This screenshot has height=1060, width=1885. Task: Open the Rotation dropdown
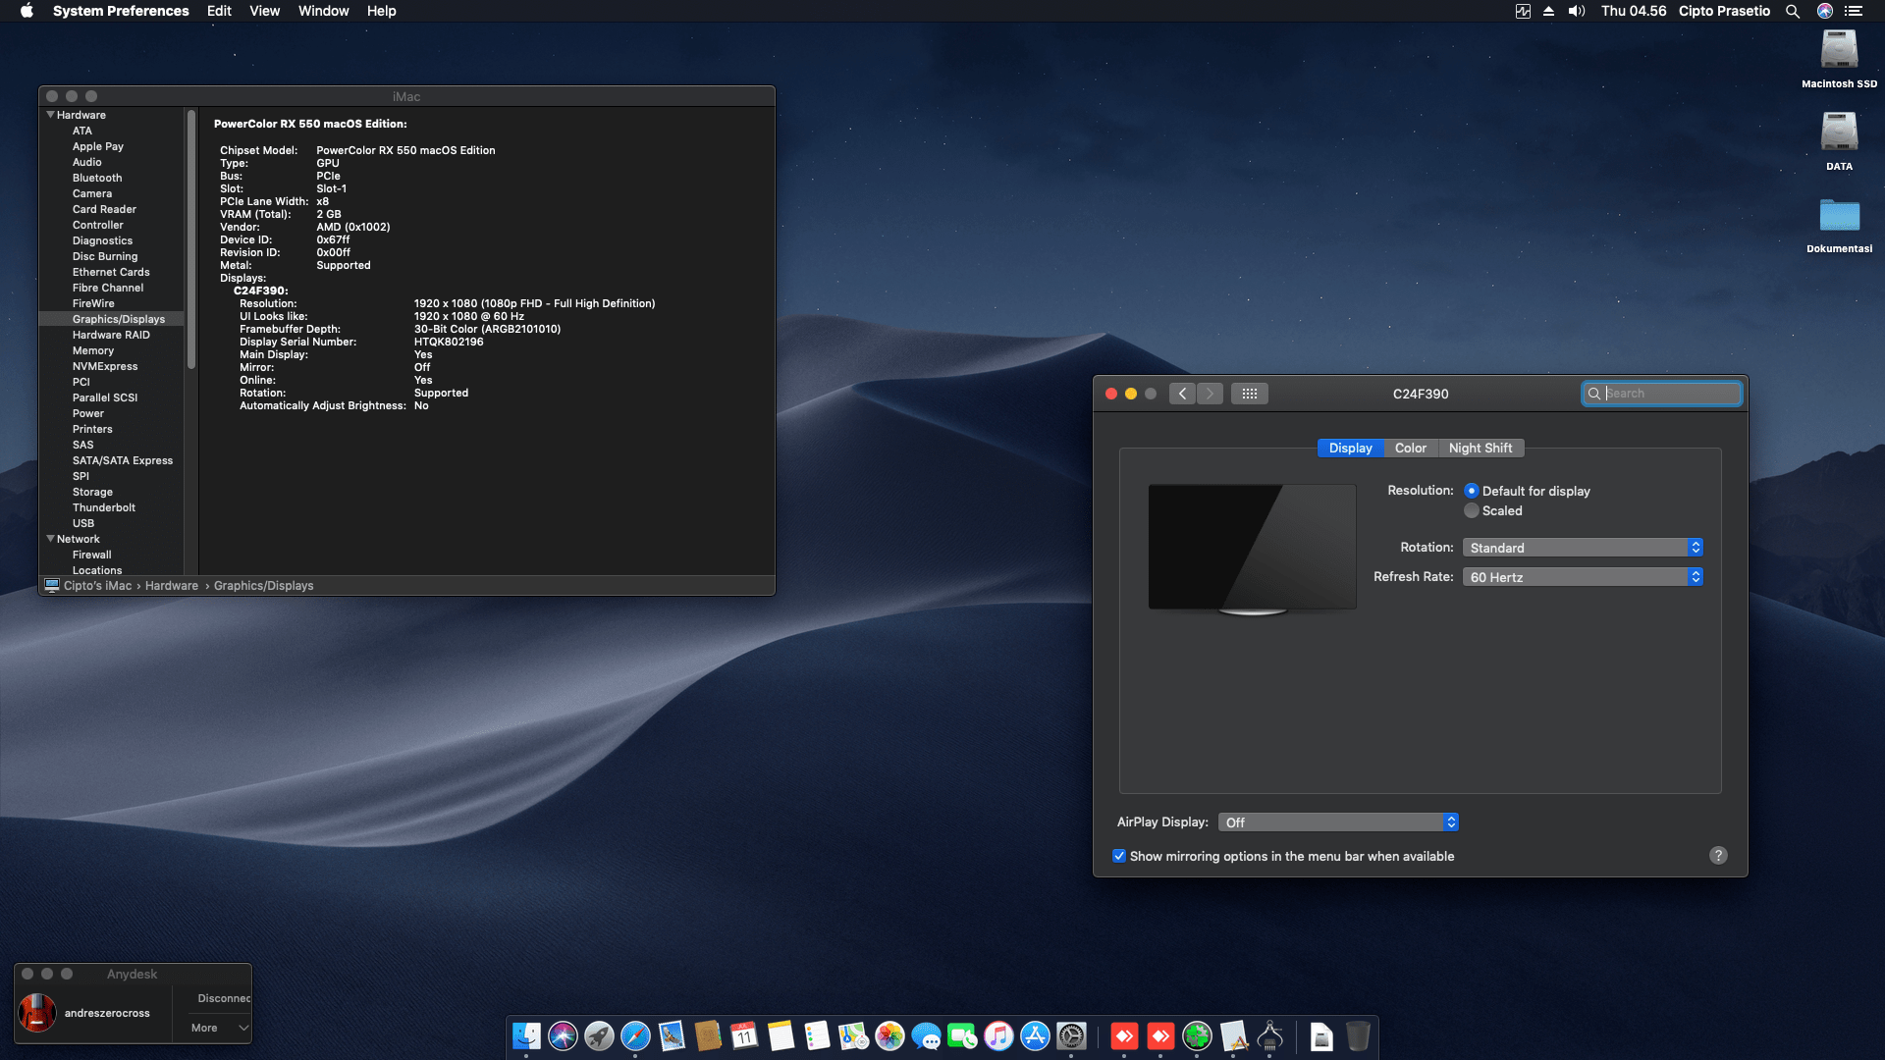click(1583, 548)
